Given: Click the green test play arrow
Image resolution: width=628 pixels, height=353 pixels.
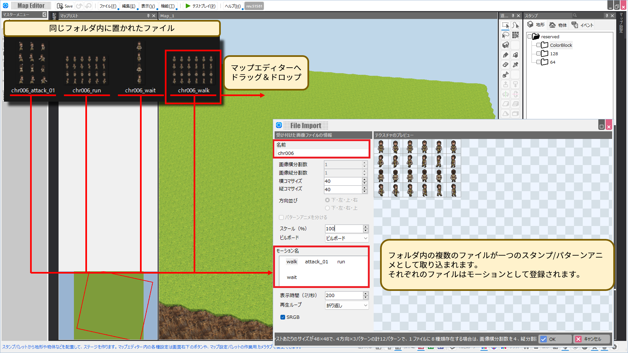Looking at the screenshot, I should pos(188,6).
